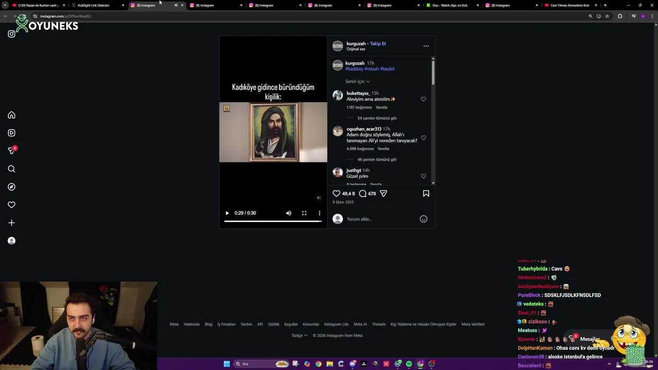The width and height of the screenshot is (658, 370).
Task: Open the post's three-dot more options
Action: click(426, 46)
